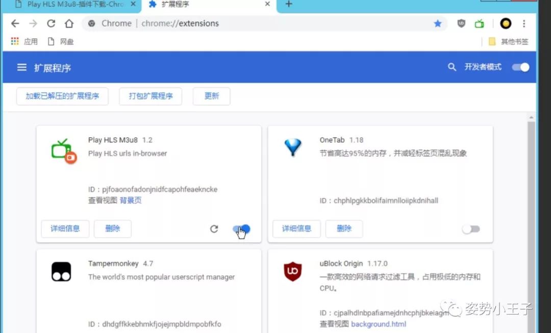The image size is (551, 333).
Task: Click the "OneTab 1.18" title
Action: click(341, 140)
